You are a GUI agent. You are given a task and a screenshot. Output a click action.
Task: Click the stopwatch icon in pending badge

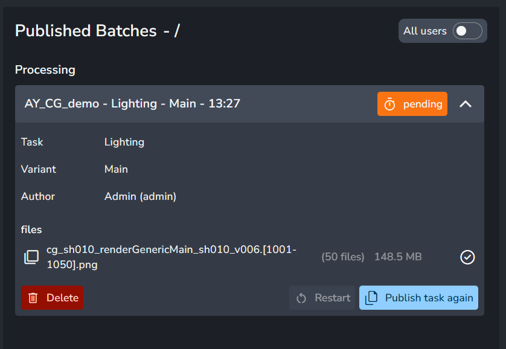click(390, 104)
